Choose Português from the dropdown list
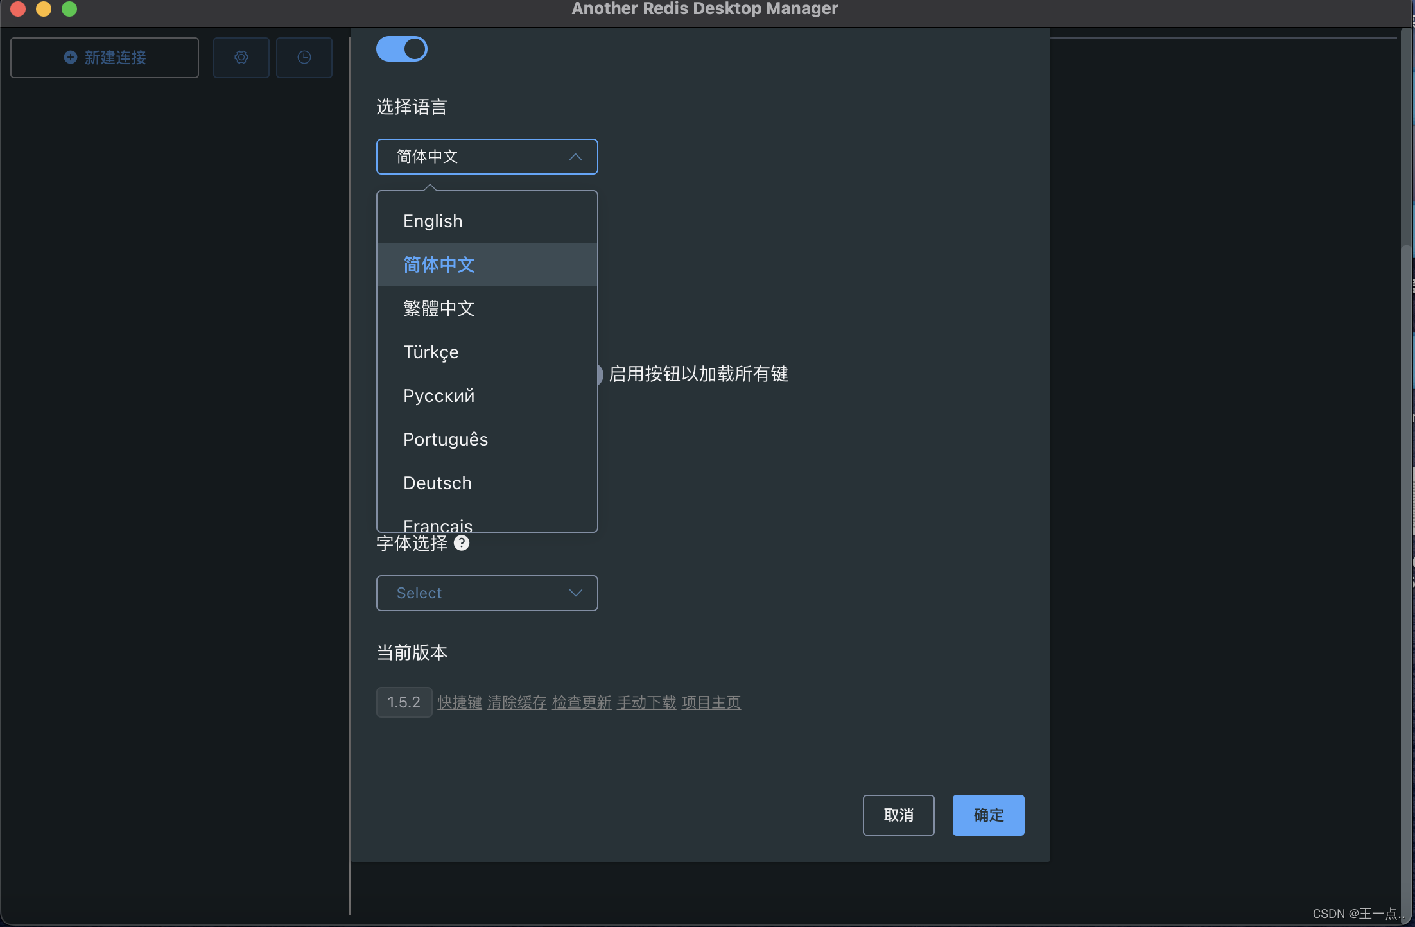Image resolution: width=1415 pixels, height=927 pixels. [x=446, y=439]
